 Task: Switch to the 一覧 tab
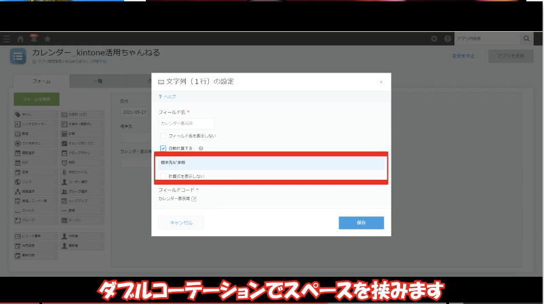[98, 81]
